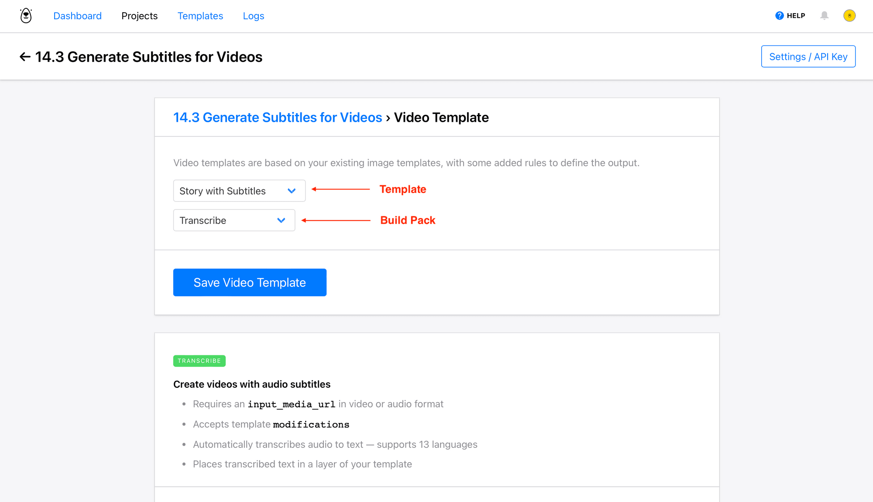Click the TRANSCRIBE badge label icon

(199, 360)
